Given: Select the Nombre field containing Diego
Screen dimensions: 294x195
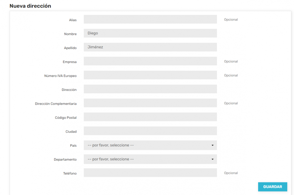Looking at the screenshot, I should coord(150,33).
